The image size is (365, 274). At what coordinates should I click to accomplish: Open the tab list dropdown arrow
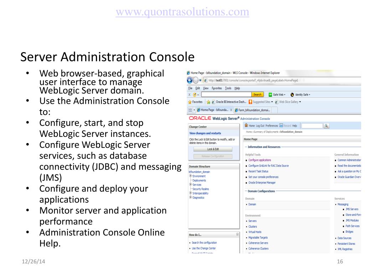pyautogui.click(x=194, y=110)
